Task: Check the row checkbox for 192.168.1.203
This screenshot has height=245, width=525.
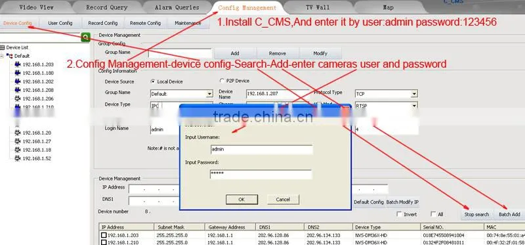Action: coord(104,235)
